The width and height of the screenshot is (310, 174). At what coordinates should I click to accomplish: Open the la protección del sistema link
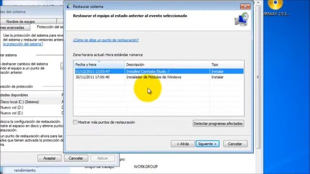pyautogui.click(x=23, y=44)
